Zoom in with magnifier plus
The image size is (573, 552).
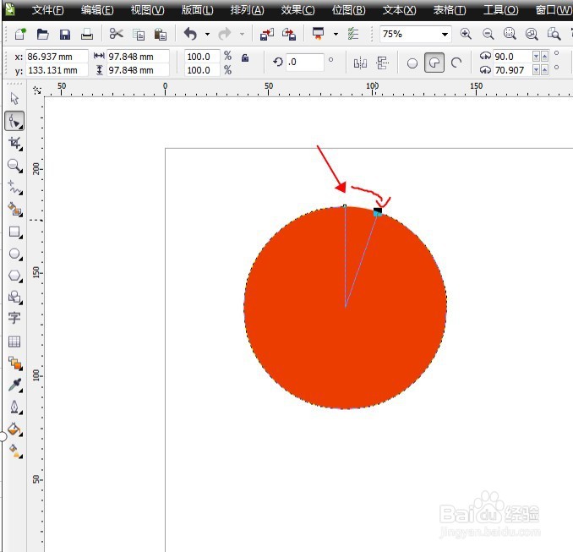pos(466,34)
